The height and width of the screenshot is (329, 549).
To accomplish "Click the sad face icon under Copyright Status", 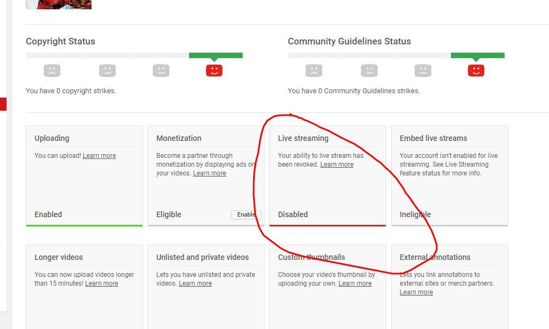I will tap(52, 70).
